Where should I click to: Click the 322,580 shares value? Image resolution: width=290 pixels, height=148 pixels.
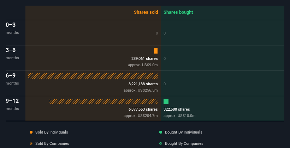tap(177, 110)
